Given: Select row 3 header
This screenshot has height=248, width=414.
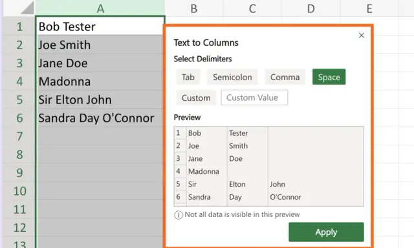Looking at the screenshot, I should point(19,63).
